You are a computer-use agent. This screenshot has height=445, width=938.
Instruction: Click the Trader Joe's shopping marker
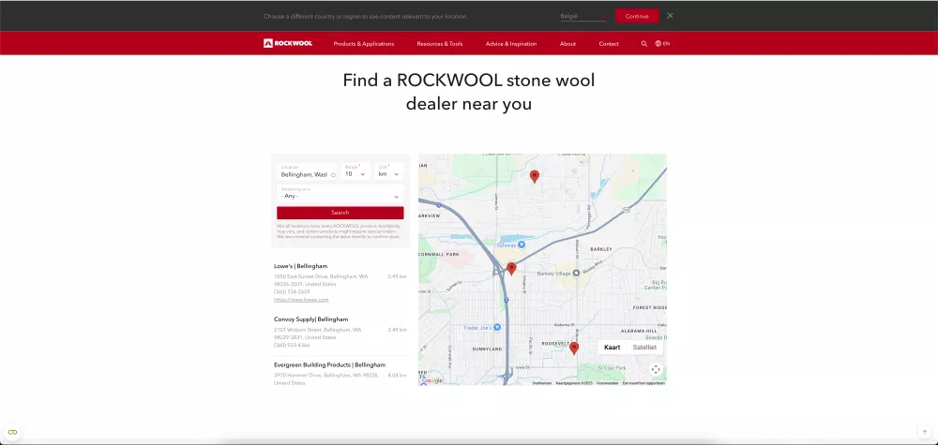coord(497,327)
